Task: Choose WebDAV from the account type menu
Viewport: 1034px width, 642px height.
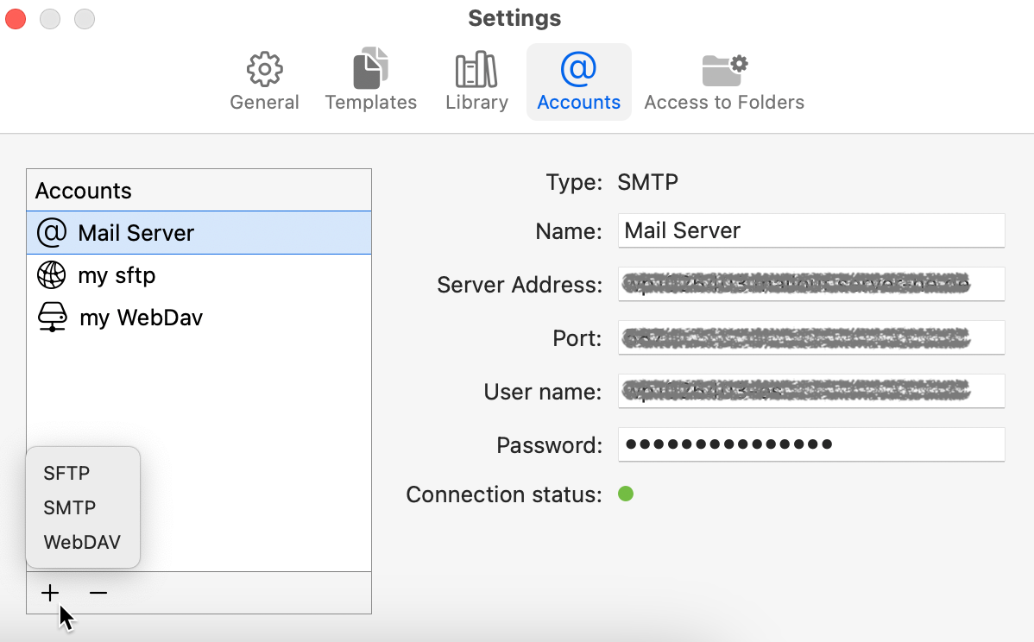Action: [81, 542]
